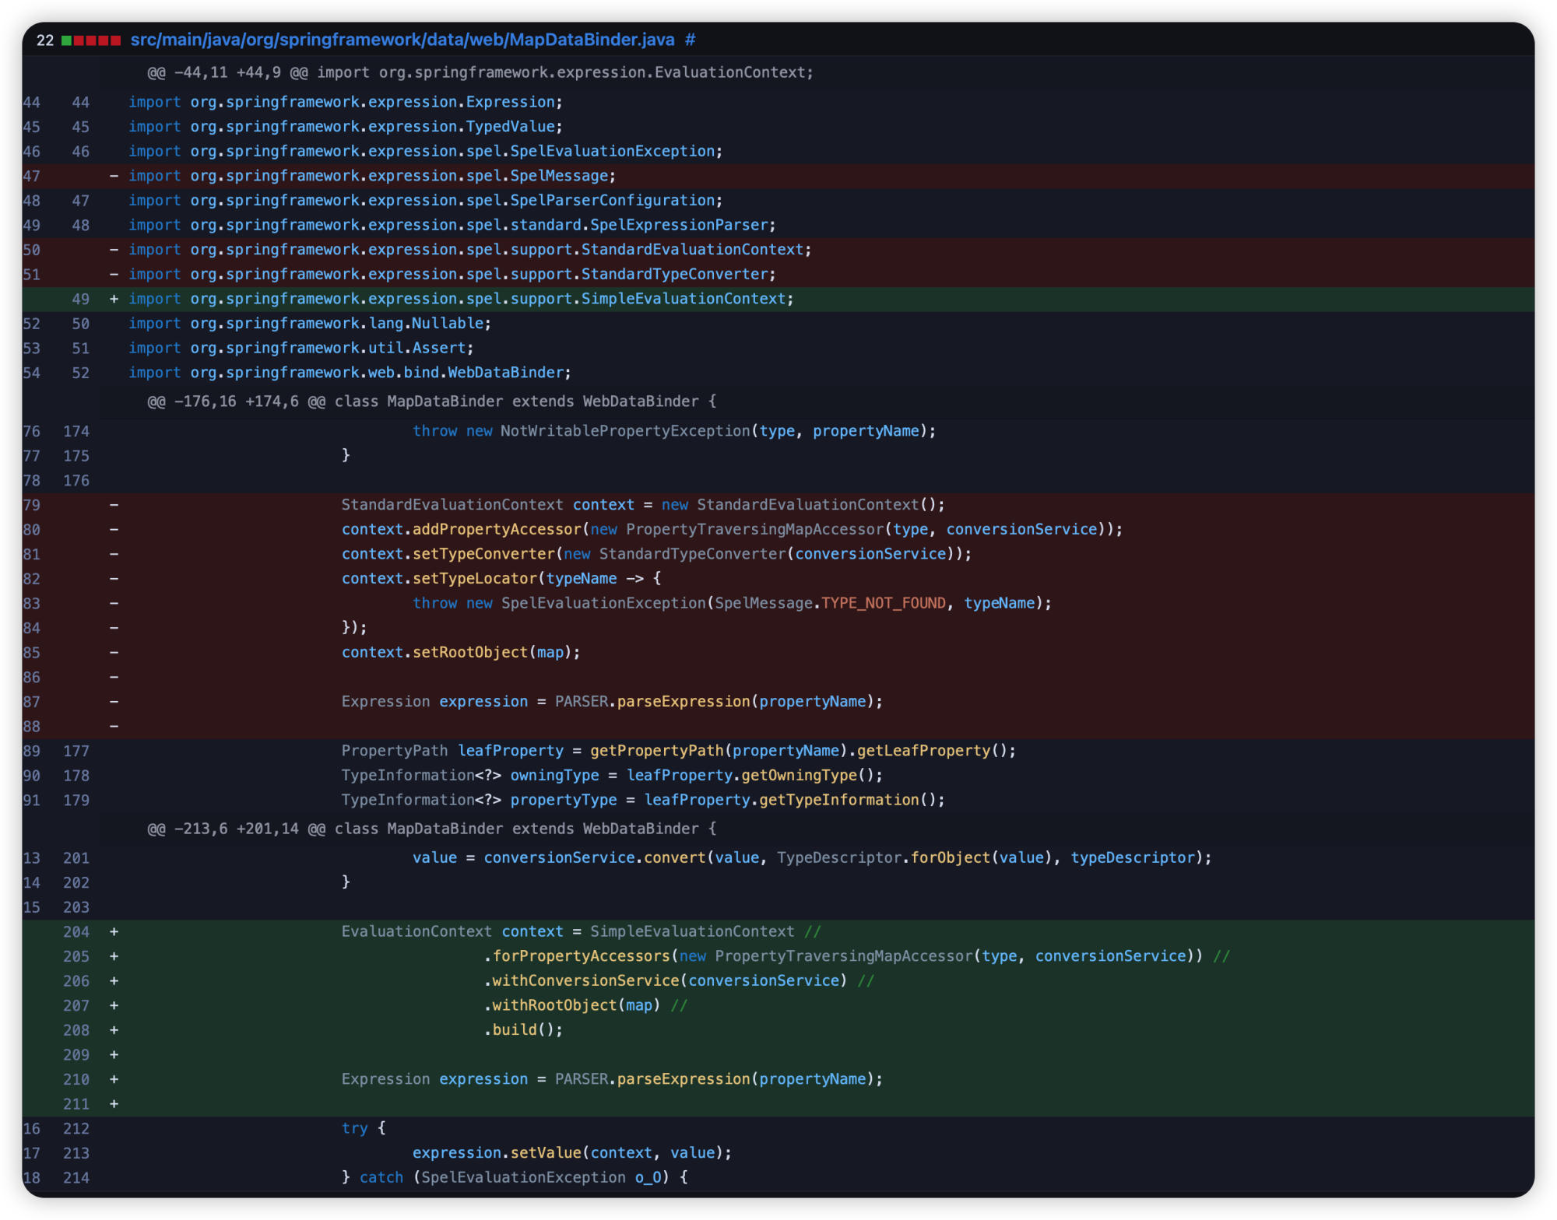Open the MapDataBinder.java file path link
This screenshot has width=1557, height=1220.
[x=402, y=40]
